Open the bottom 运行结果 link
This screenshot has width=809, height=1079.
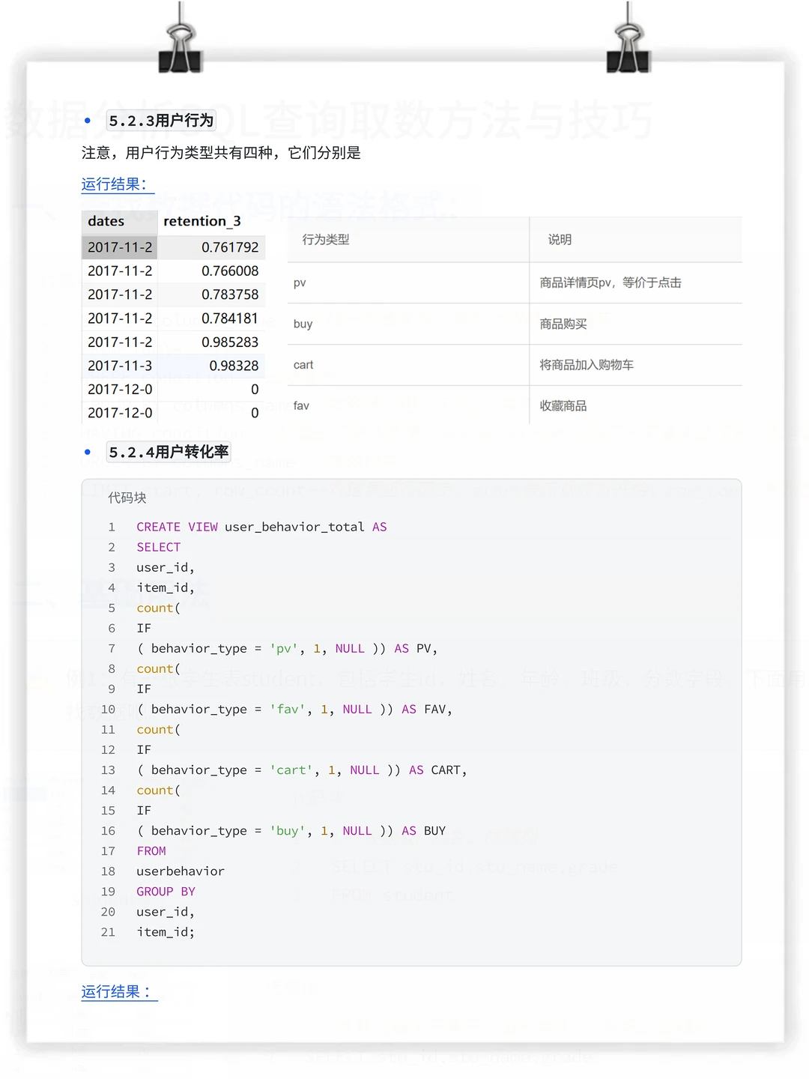115,991
